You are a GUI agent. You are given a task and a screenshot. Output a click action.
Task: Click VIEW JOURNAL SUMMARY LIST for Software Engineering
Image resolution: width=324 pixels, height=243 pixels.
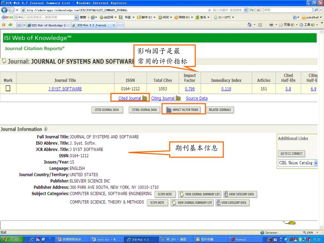(x=200, y=194)
